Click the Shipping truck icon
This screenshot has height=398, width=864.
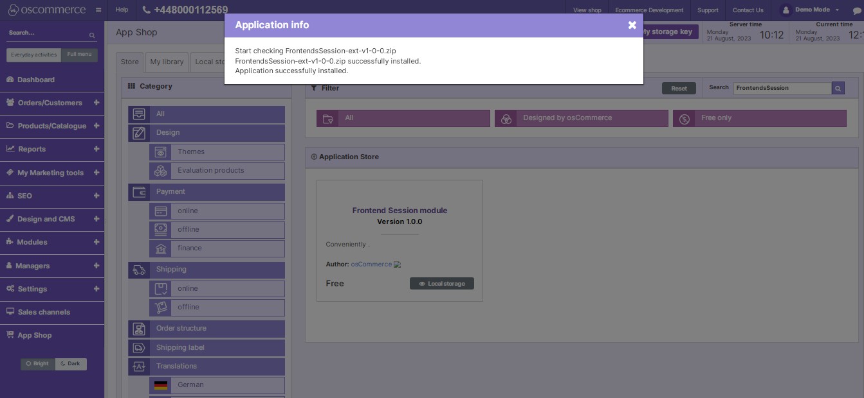pyautogui.click(x=139, y=270)
